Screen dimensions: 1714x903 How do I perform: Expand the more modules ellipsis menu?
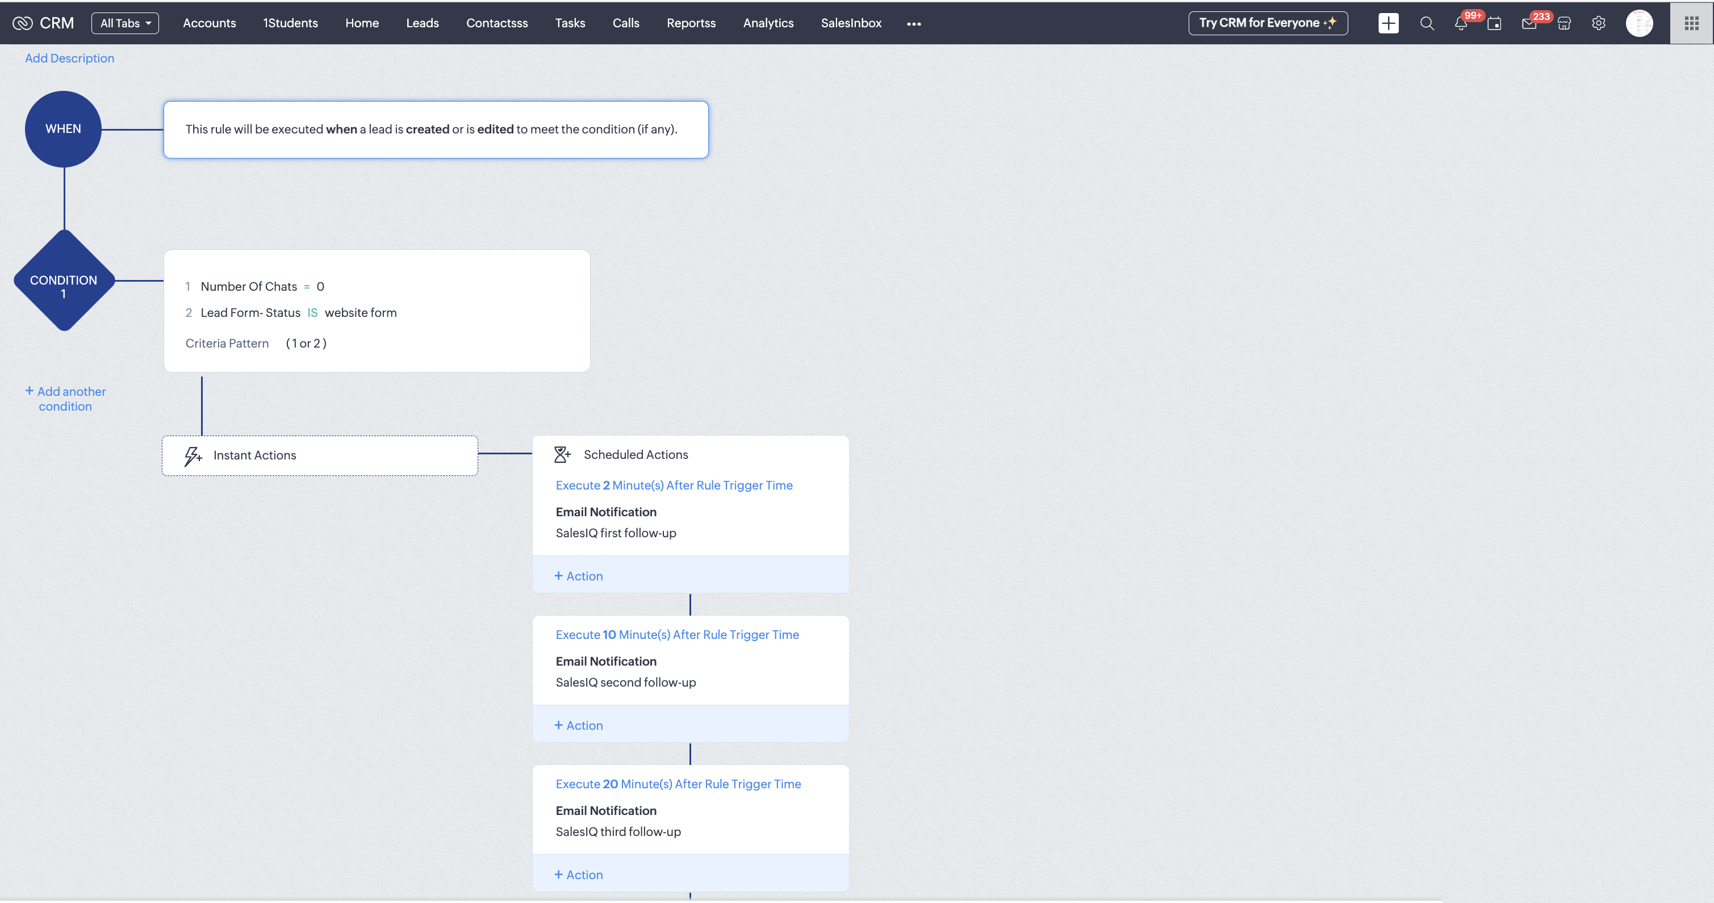tap(914, 24)
